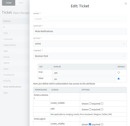Enable shown for customer create_middle
Viewport: 130px width, 126px height.
point(90,103)
